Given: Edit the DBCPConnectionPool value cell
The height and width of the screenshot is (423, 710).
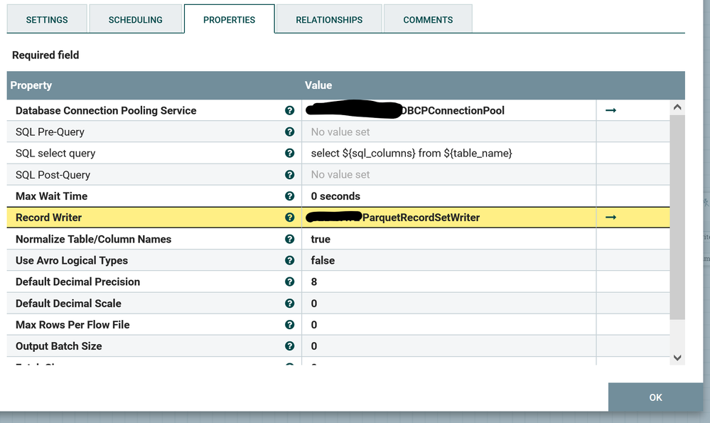Looking at the screenshot, I should tap(448, 110).
